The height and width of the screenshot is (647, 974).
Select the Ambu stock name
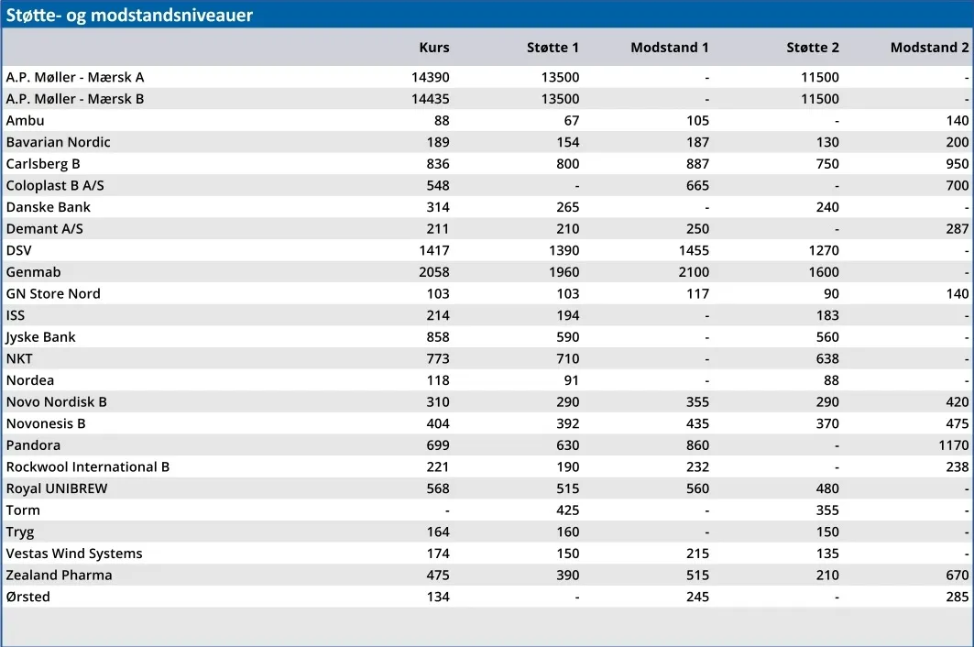(25, 121)
